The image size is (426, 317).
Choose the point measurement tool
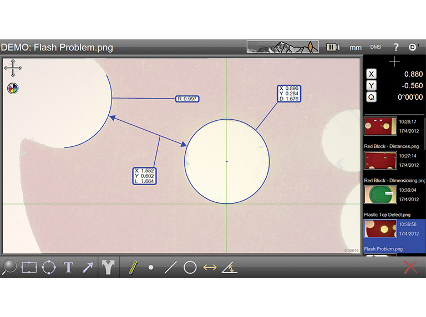151,268
